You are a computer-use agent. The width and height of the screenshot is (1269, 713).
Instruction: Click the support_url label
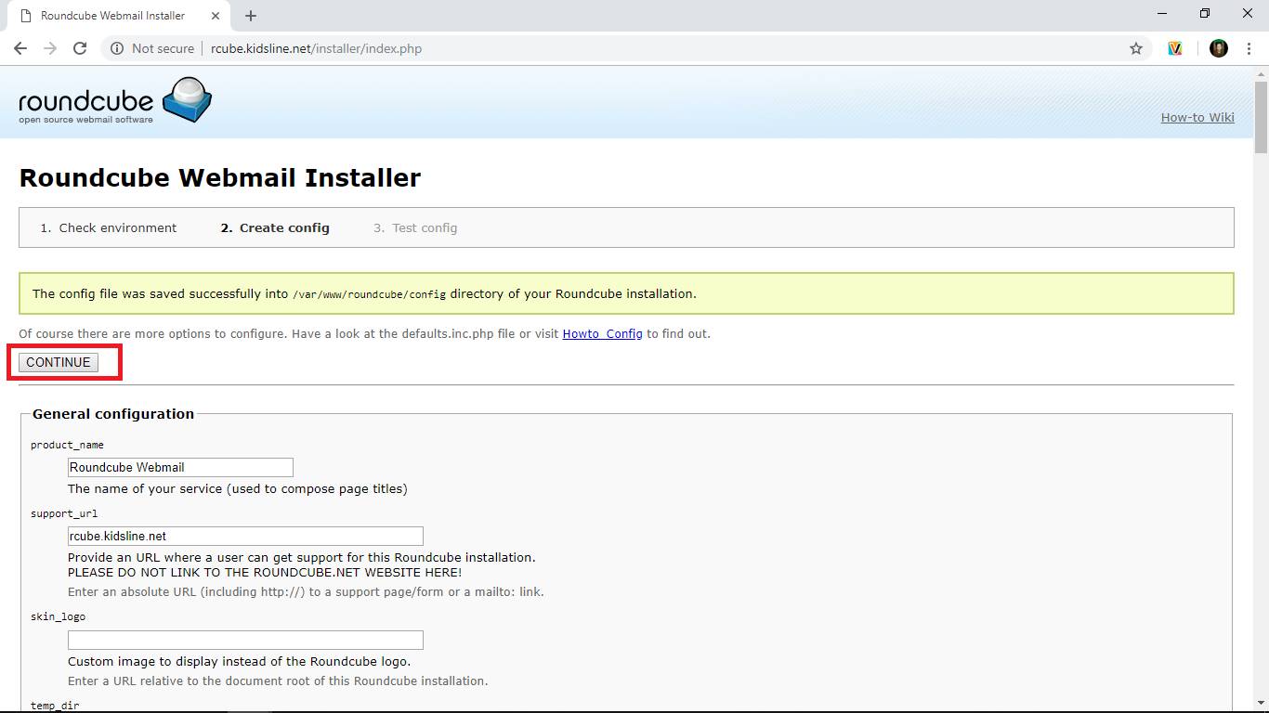pos(64,513)
